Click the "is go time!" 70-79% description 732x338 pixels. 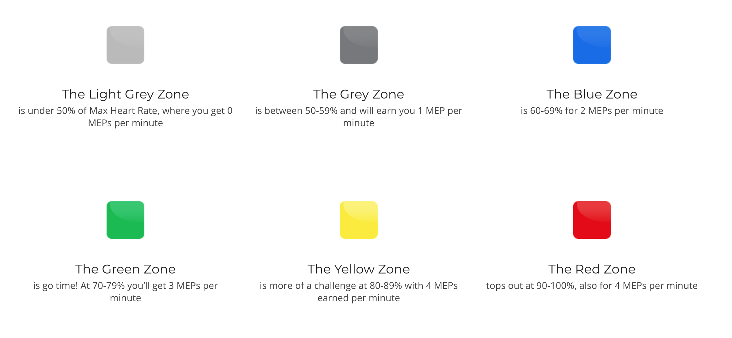pyautogui.click(x=125, y=286)
